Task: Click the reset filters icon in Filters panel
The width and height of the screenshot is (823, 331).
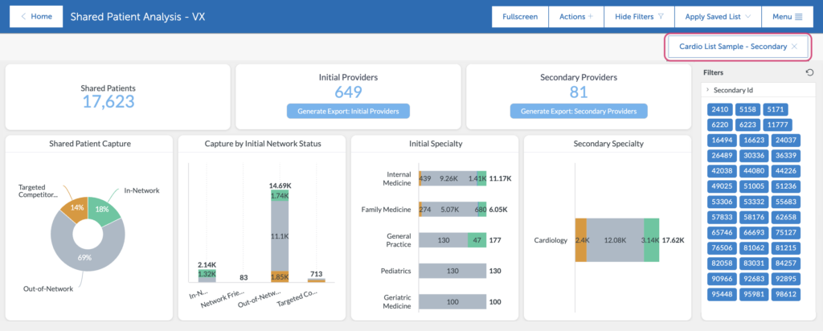Action: tap(809, 72)
